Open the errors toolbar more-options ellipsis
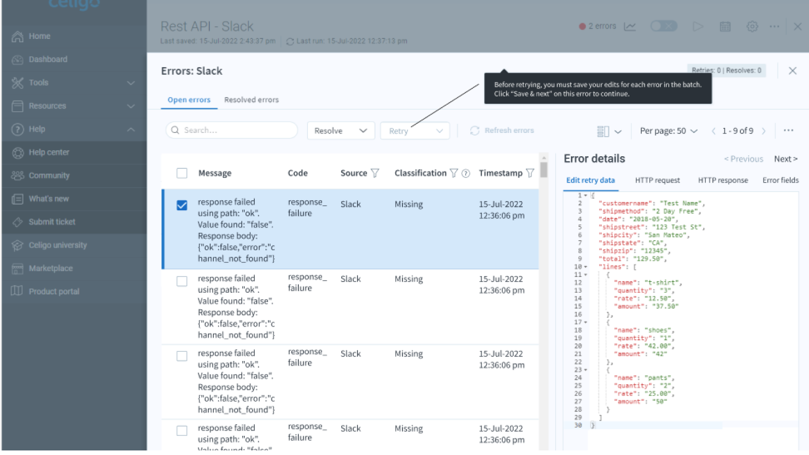The image size is (809, 455). [788, 130]
